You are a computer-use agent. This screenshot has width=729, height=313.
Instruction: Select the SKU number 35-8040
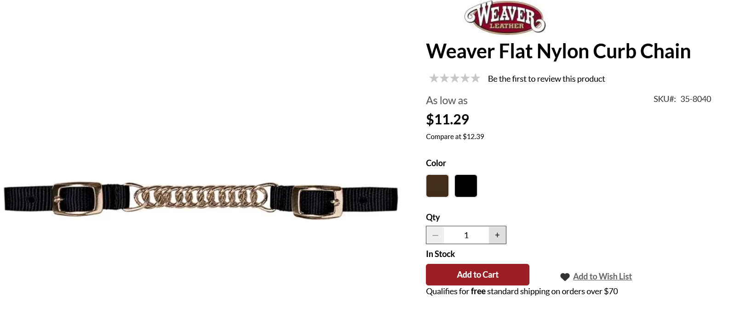click(x=695, y=99)
